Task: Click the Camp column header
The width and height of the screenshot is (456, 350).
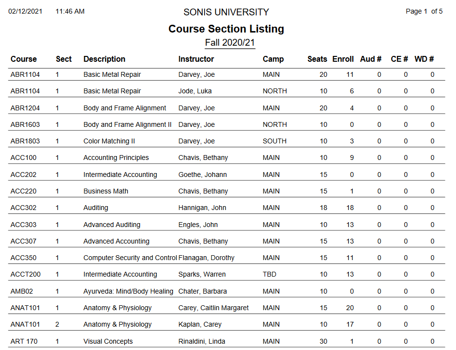Action: coord(273,59)
